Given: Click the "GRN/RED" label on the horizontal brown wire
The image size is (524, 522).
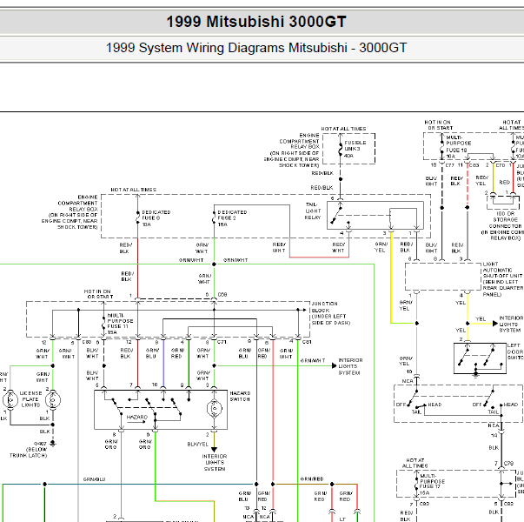Looking at the screenshot, I should (312, 479).
